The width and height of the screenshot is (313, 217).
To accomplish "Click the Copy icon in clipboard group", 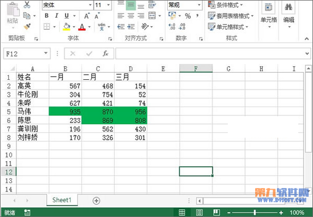I will (x=27, y=16).
